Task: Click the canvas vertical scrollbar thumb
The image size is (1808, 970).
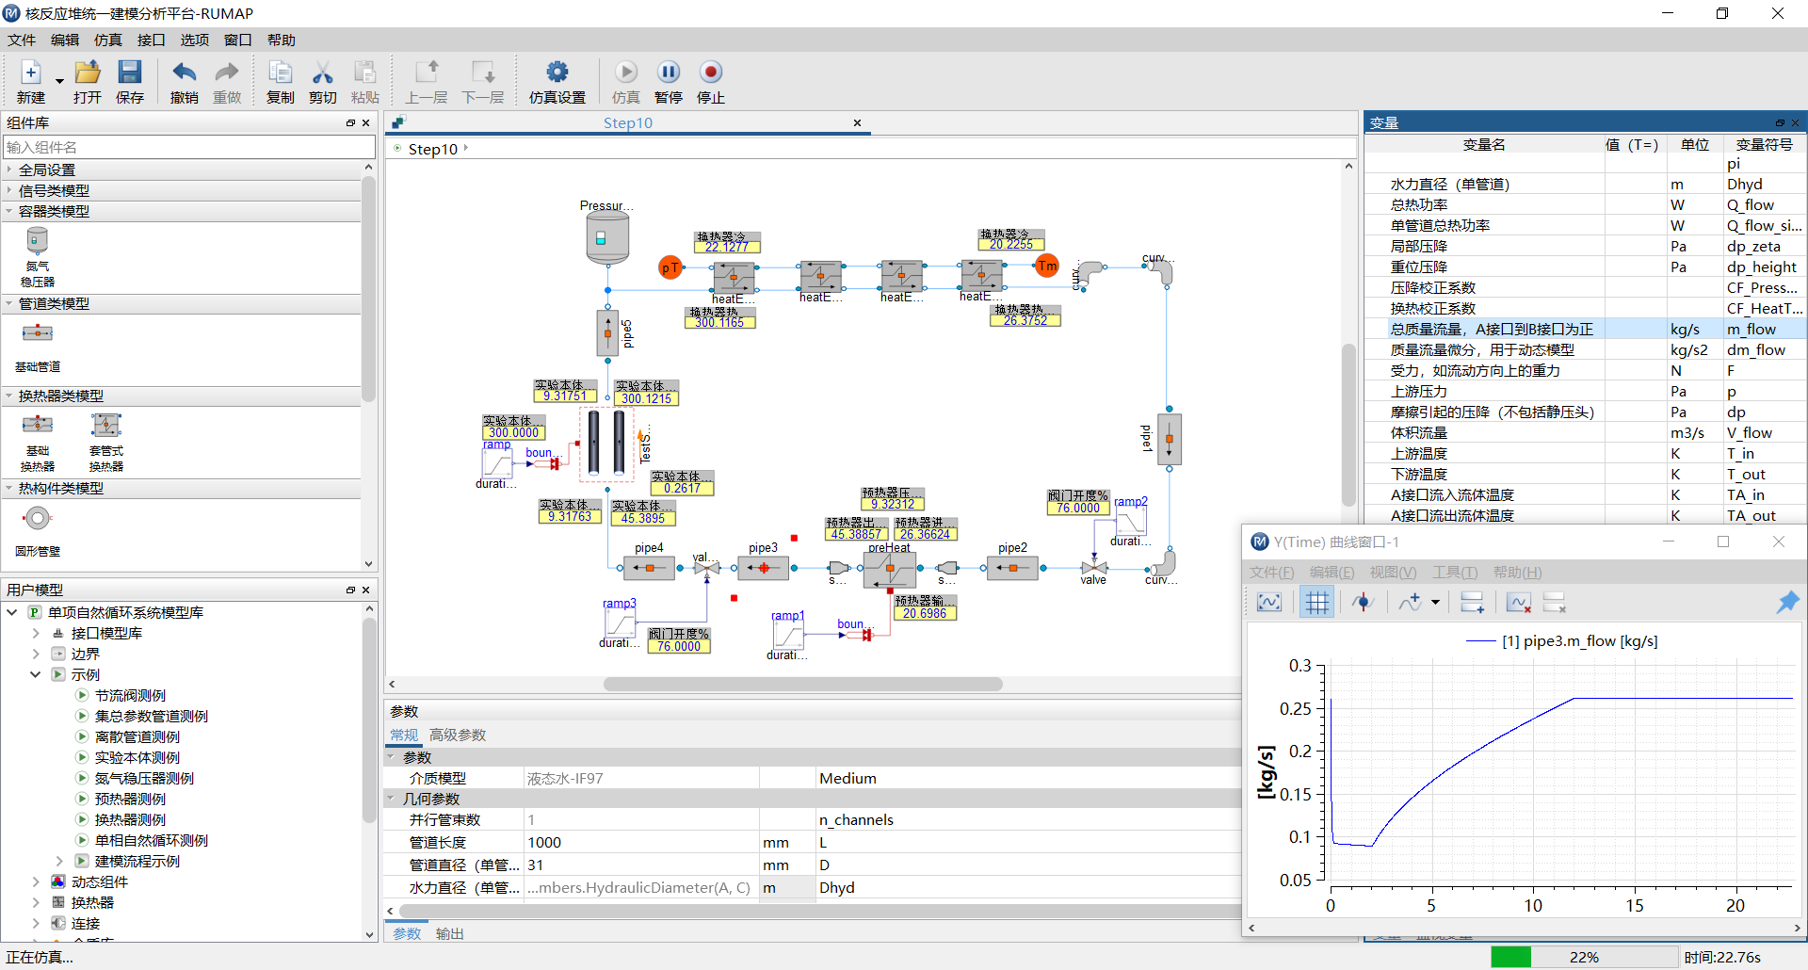Action: (1348, 426)
